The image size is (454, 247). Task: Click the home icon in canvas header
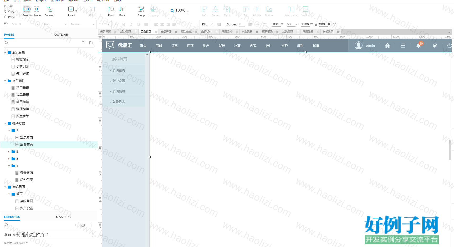point(387,46)
